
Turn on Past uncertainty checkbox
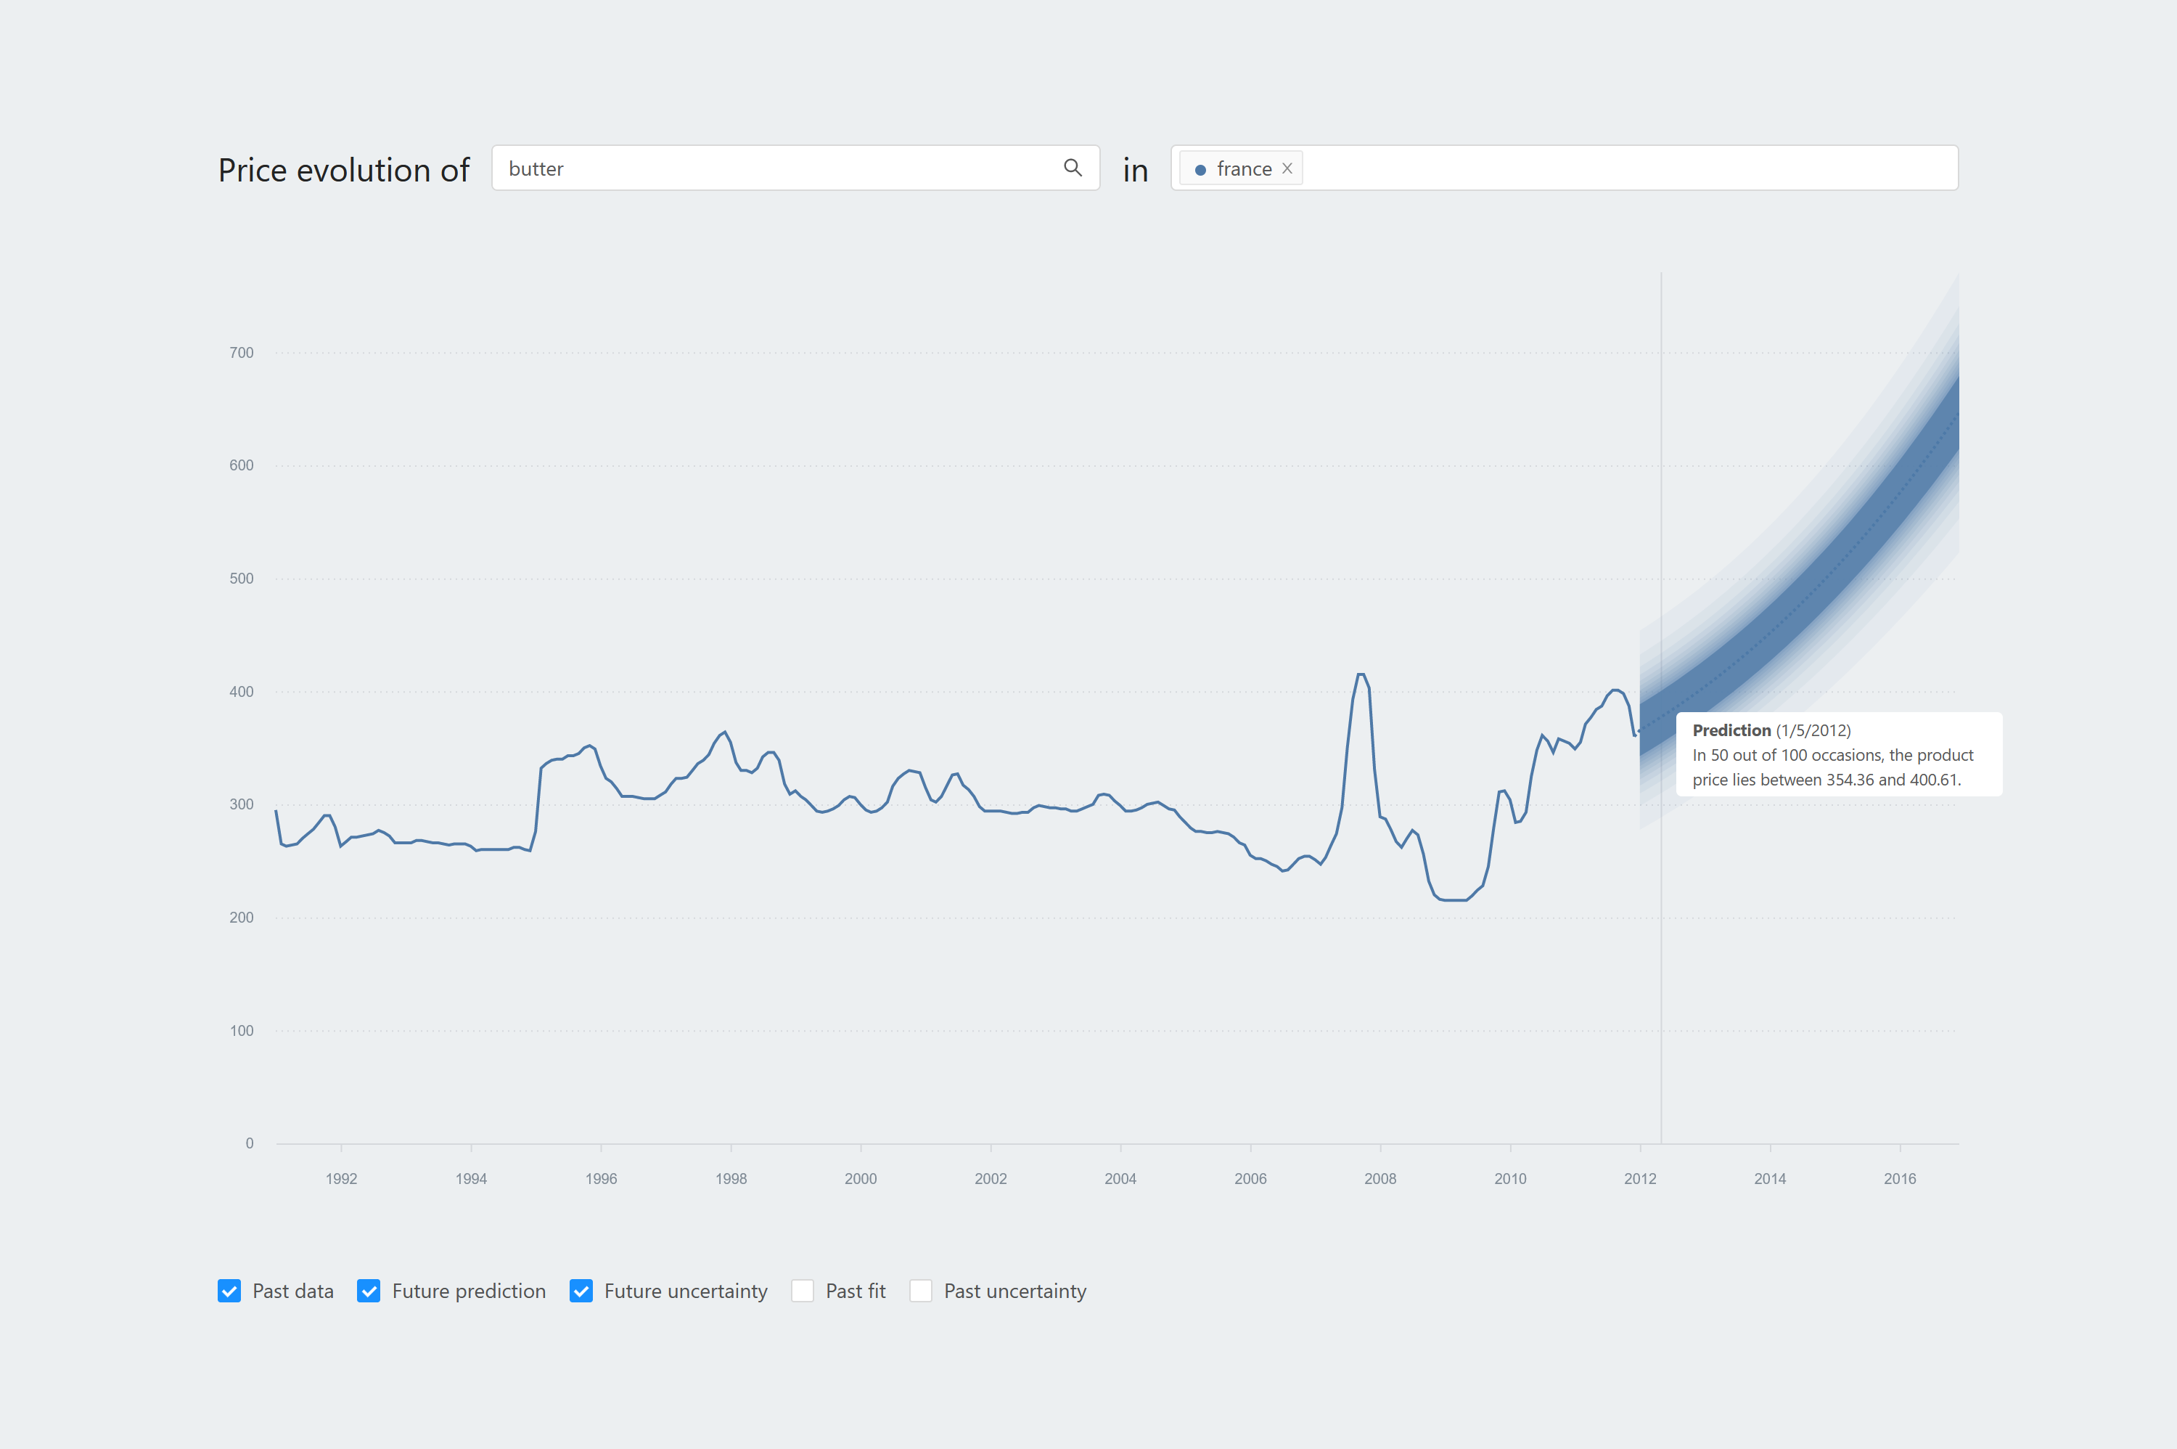[x=921, y=1291]
